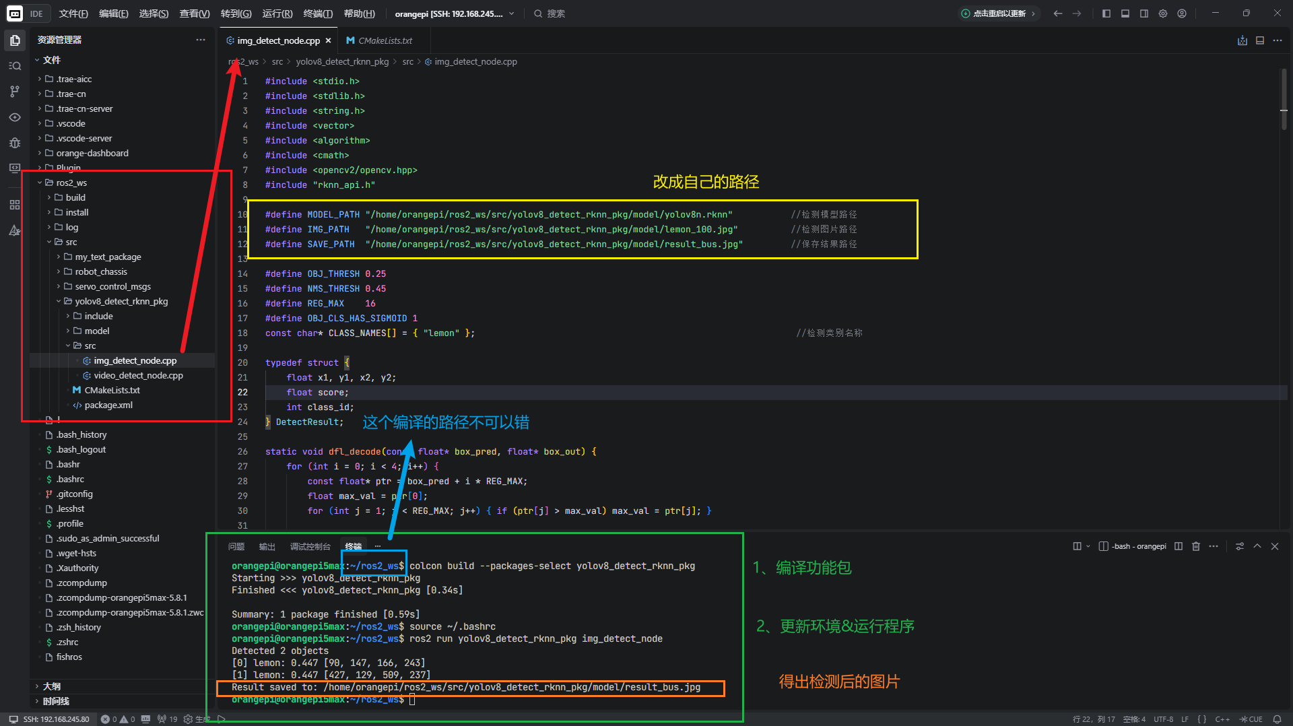Open the Search view in activity bar

[x=15, y=66]
